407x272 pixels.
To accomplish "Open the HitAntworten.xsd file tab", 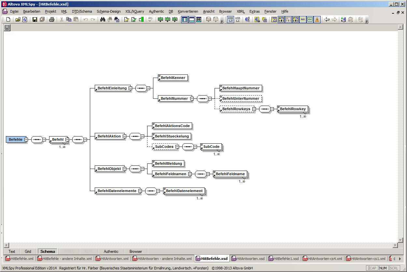I will [x=248, y=259].
